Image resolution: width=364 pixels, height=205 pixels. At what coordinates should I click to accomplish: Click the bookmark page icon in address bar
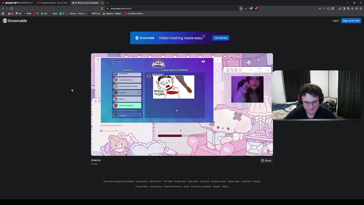click(x=102, y=9)
